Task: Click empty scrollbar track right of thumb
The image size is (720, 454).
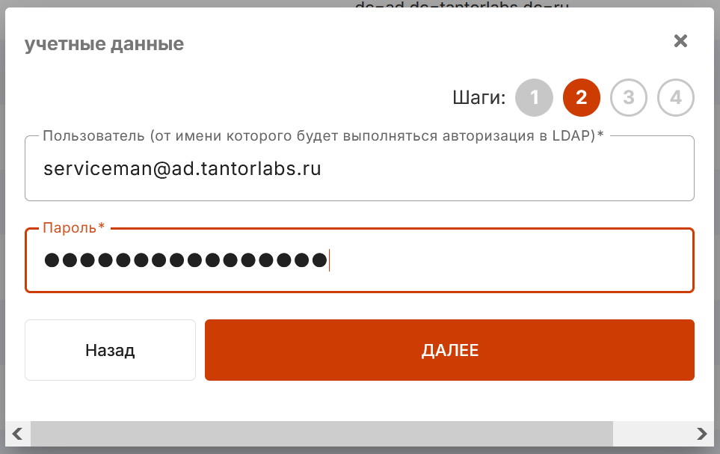Action: (650, 434)
